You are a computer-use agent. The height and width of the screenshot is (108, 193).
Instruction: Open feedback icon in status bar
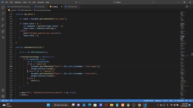(187, 100)
